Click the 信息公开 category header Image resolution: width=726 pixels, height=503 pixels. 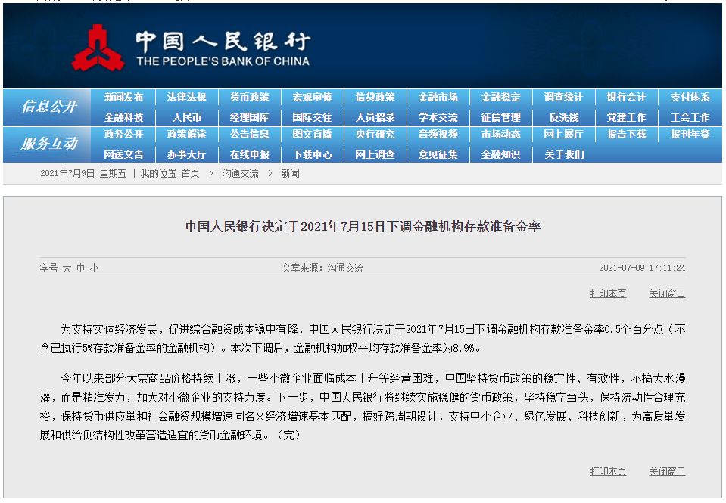[49, 107]
